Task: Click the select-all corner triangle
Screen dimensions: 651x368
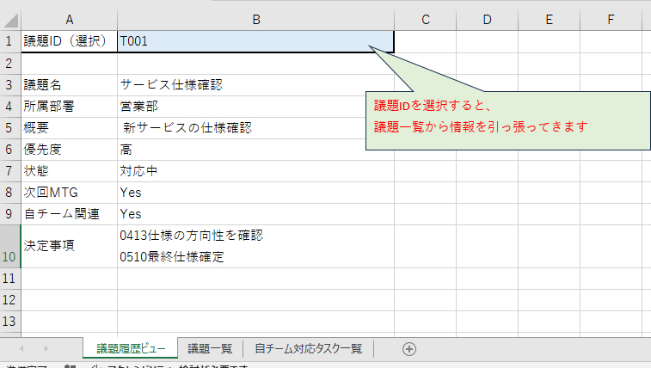Action: pyautogui.click(x=11, y=20)
